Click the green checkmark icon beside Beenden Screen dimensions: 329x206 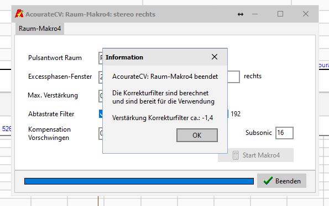[268, 181]
